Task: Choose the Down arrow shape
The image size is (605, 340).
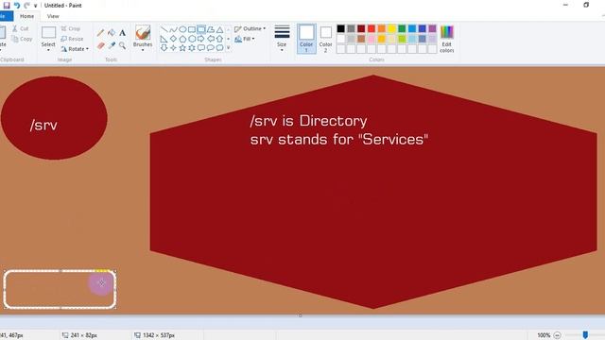Action: coord(164,48)
